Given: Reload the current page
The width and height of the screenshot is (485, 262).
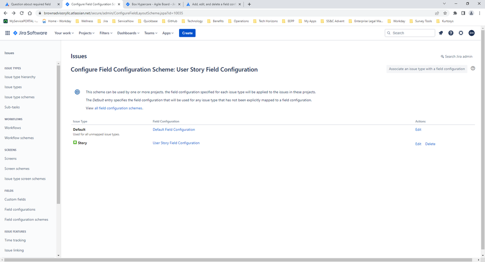Looking at the screenshot, I should 22,13.
